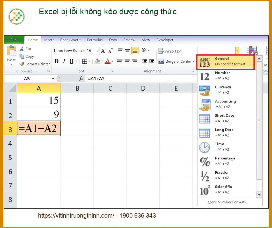This screenshot has width=272, height=228.
Task: Click Merge & Center button
Action: (x=174, y=61)
